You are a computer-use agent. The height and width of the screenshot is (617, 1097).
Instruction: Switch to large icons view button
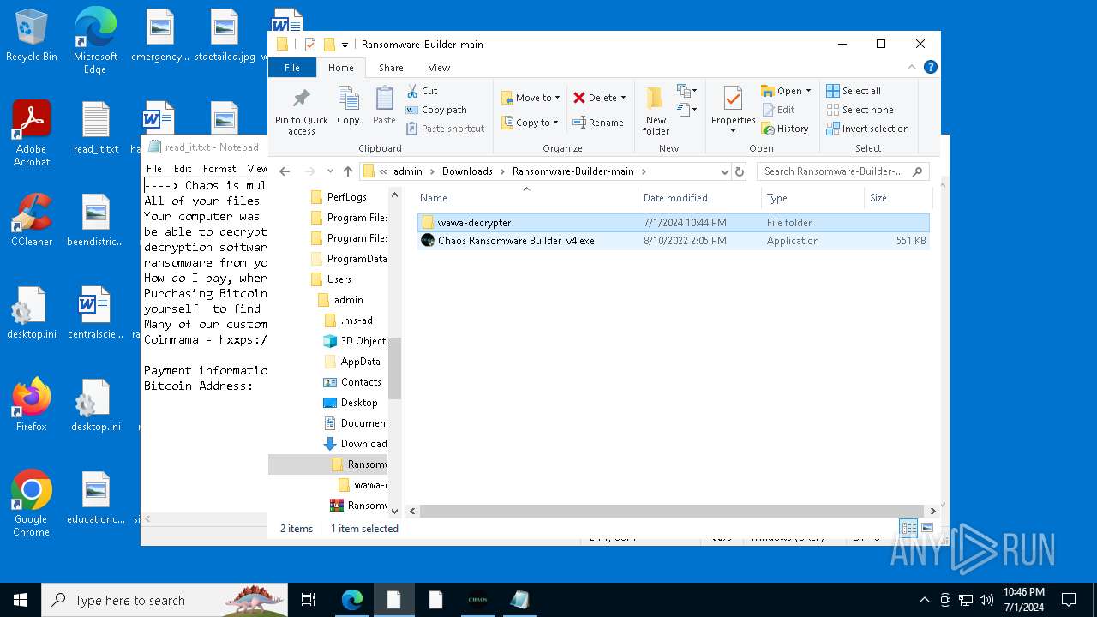927,528
